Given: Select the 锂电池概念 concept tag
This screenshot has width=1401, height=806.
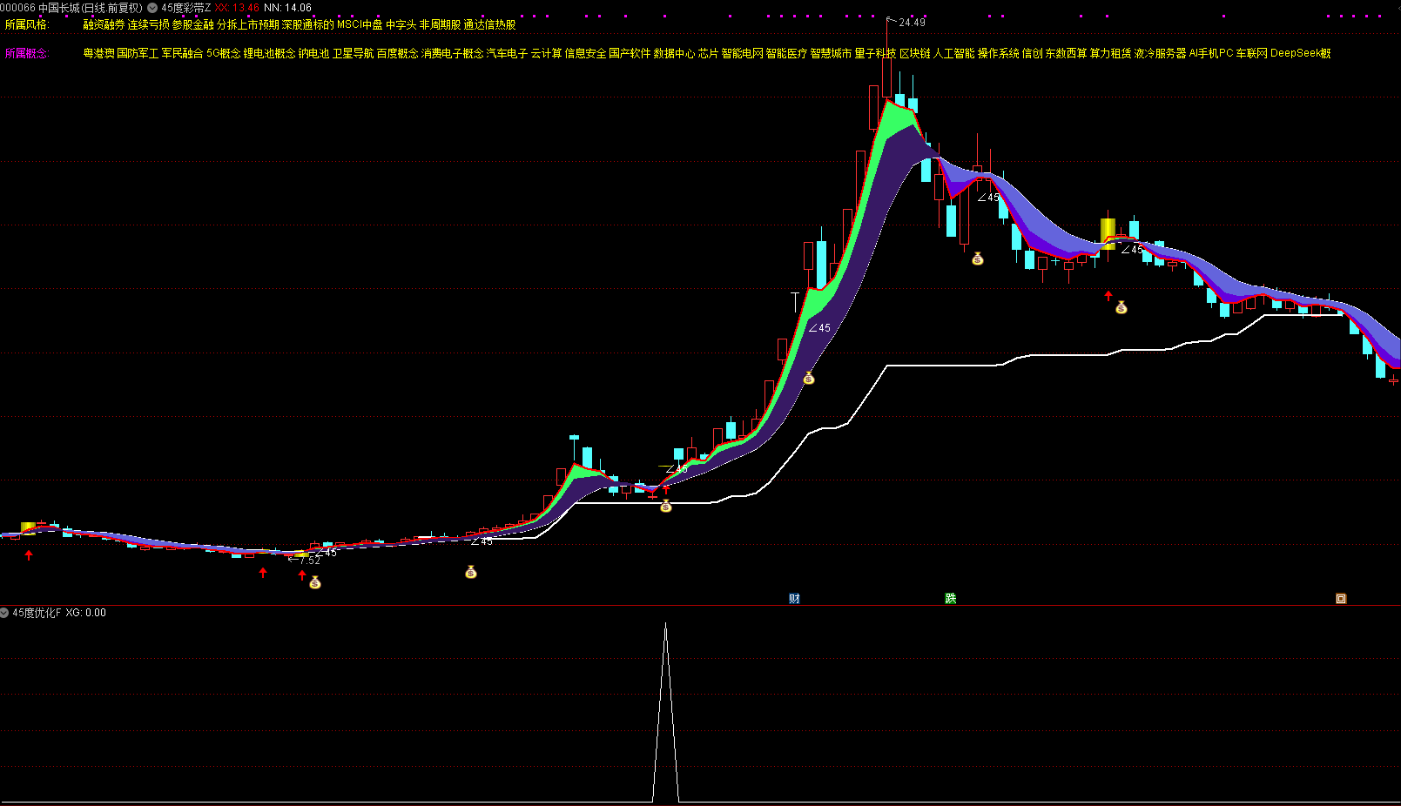Looking at the screenshot, I should [x=269, y=53].
